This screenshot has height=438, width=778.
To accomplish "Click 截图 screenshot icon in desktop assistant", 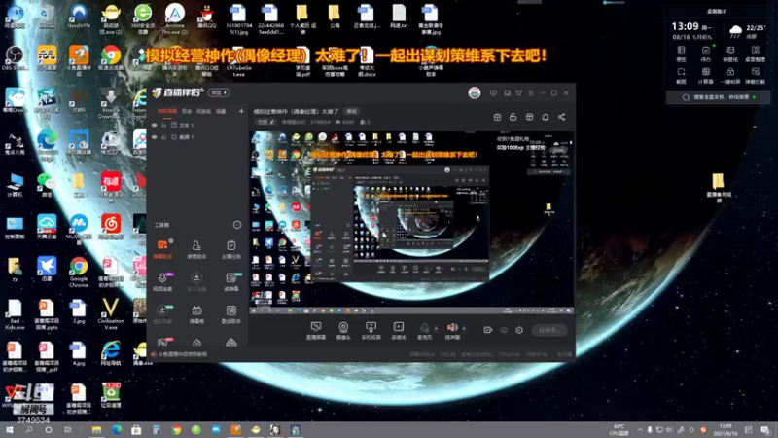I will click(x=682, y=76).
